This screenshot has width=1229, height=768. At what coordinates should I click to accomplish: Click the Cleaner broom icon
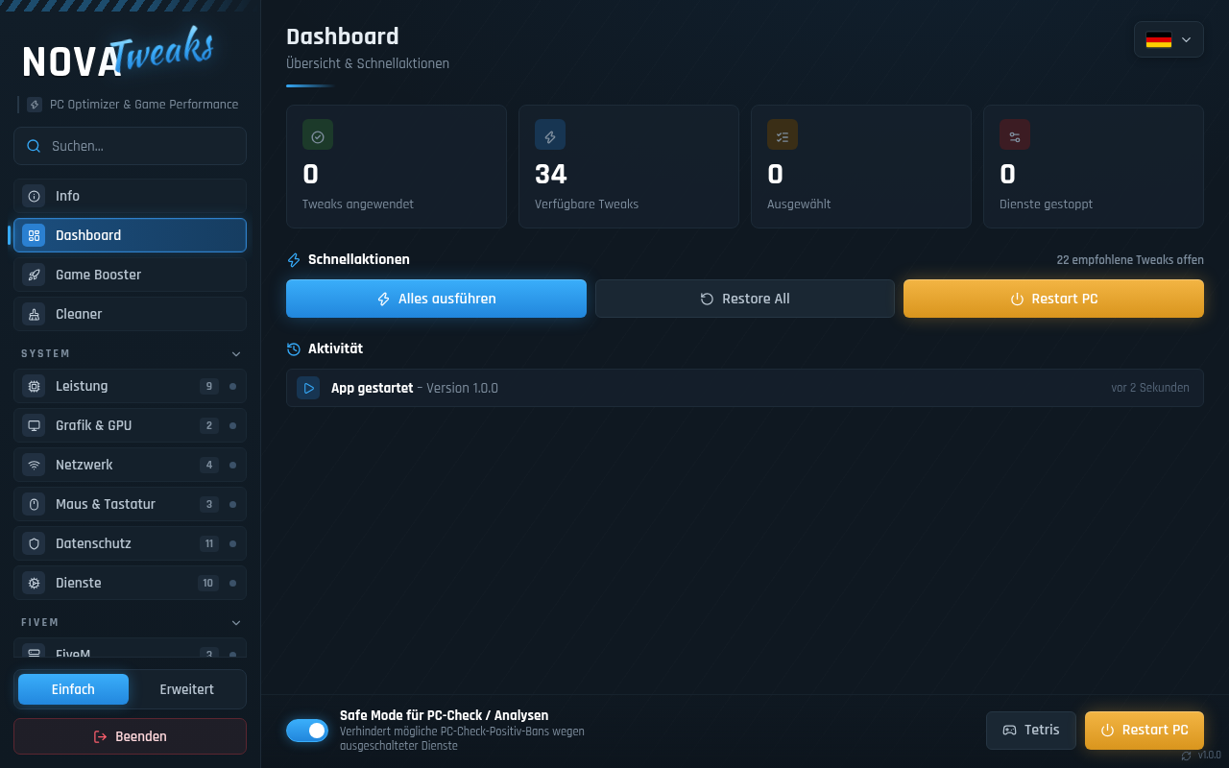coord(35,314)
